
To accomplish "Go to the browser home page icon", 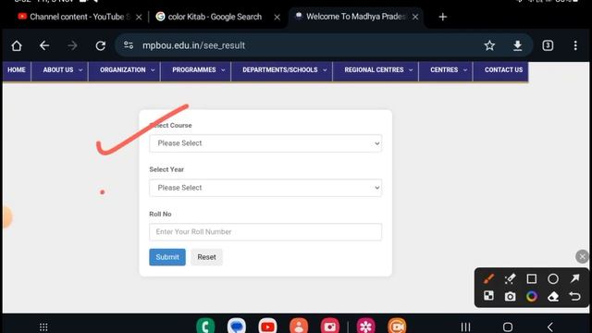I will 17,45.
